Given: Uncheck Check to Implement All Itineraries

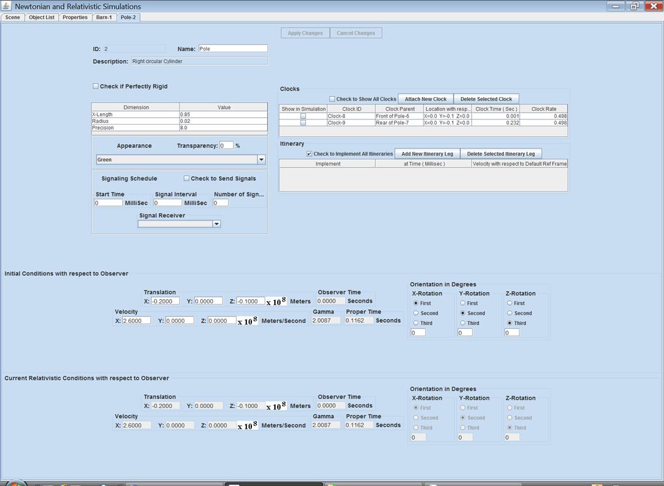Looking at the screenshot, I should pos(309,154).
